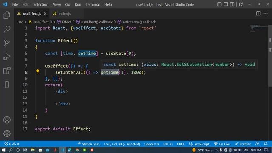Image resolution: width=272 pixels, height=153 pixels.
Task: Open the Chrome taskbar icon
Action: coord(77,150)
